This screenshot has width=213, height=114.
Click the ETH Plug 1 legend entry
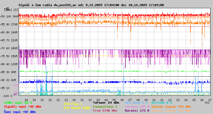[x=73, y=104]
